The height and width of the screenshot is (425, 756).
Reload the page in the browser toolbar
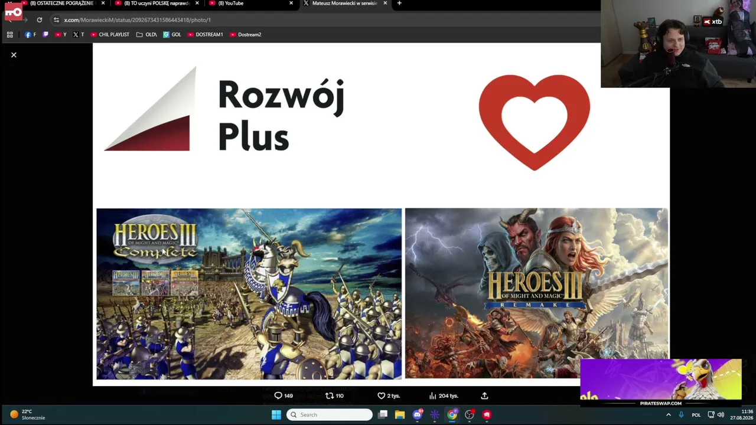click(x=40, y=20)
